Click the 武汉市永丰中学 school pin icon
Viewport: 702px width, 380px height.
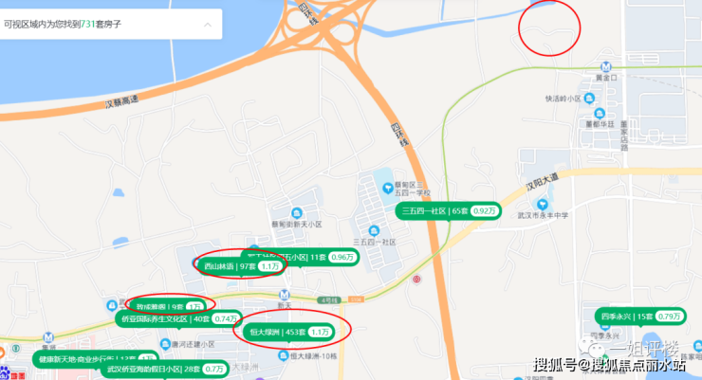pos(543,205)
